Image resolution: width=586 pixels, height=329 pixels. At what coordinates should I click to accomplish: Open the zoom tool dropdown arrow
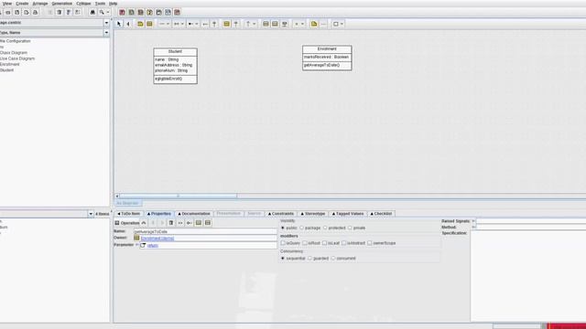click(x=108, y=12)
